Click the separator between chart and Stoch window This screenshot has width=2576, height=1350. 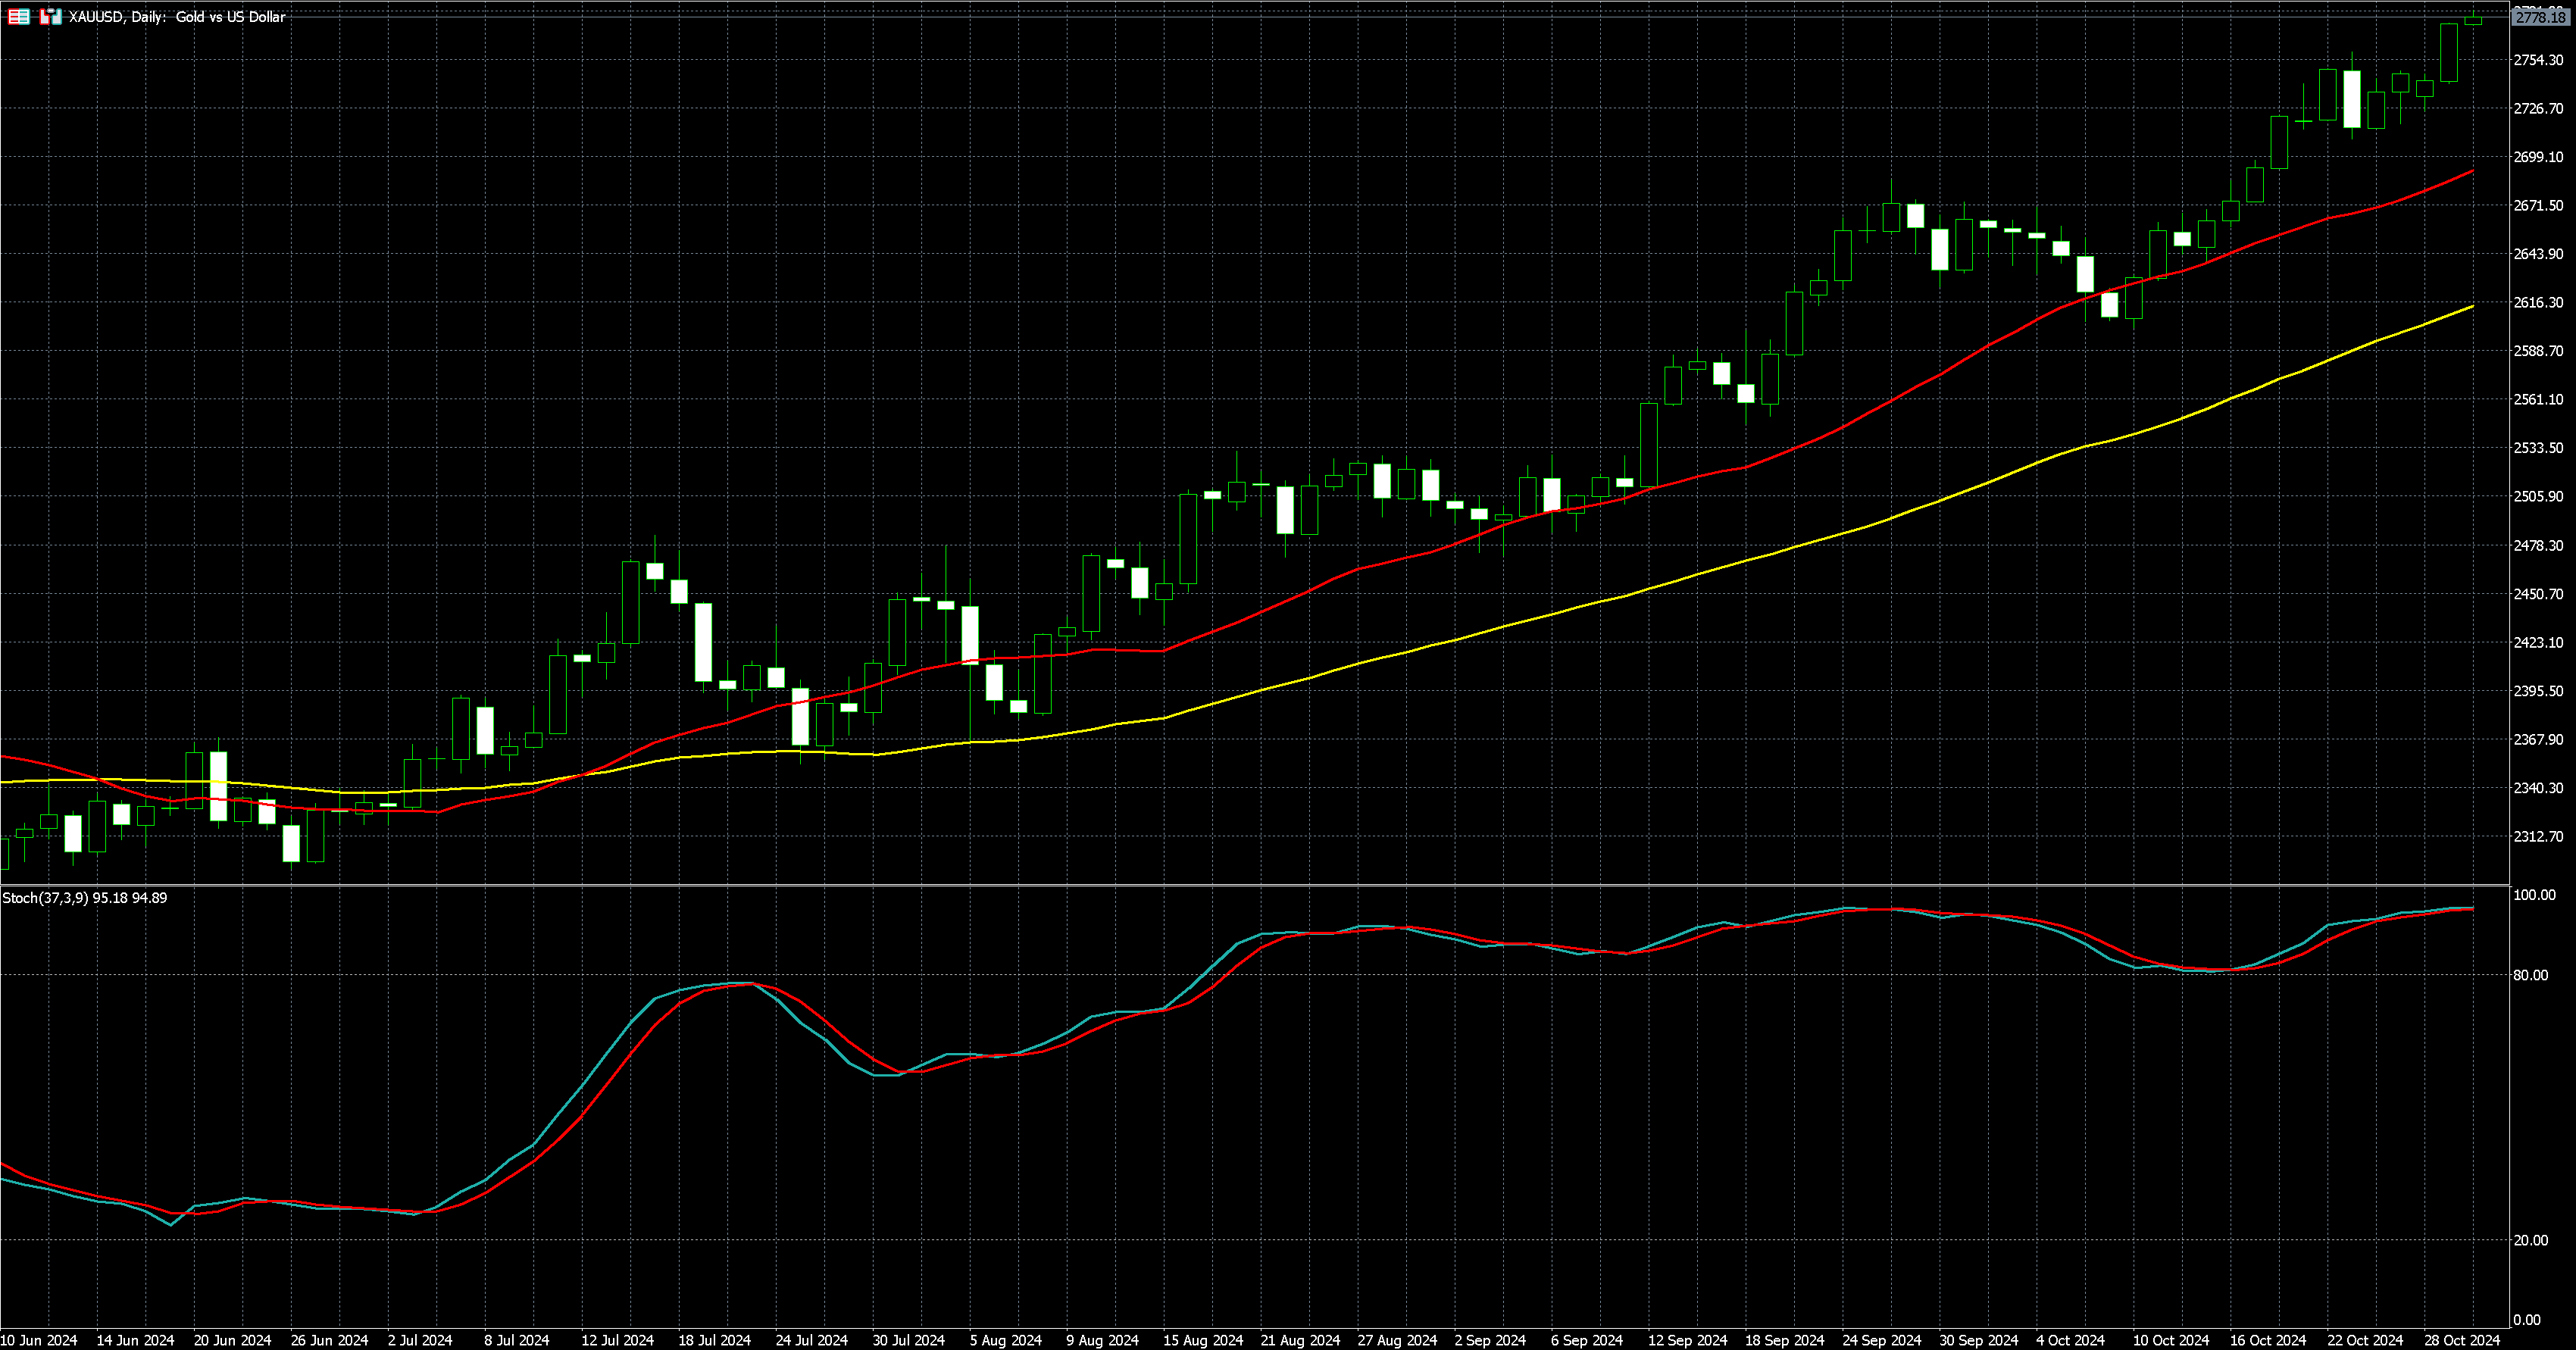point(1250,885)
